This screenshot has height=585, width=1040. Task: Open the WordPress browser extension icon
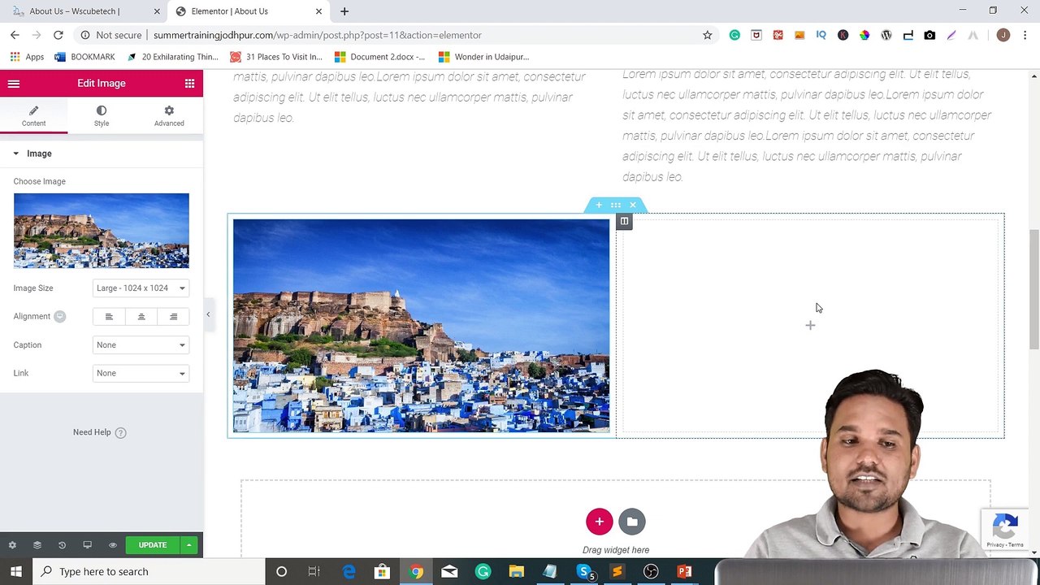pos(886,35)
